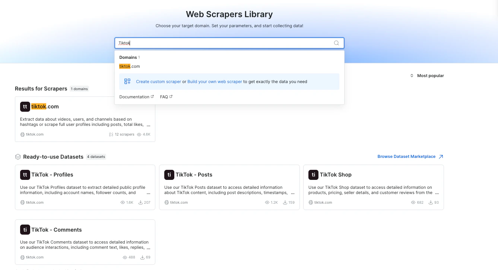Click the eye icon on TikTok - Profiles
The height and width of the screenshot is (270, 498).
tap(123, 203)
